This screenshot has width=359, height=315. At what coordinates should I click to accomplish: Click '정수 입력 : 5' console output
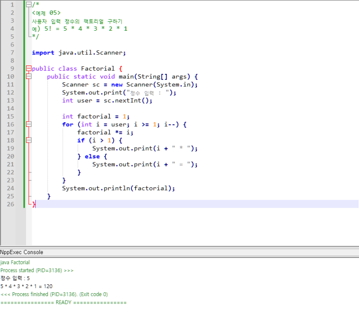coord(15,278)
